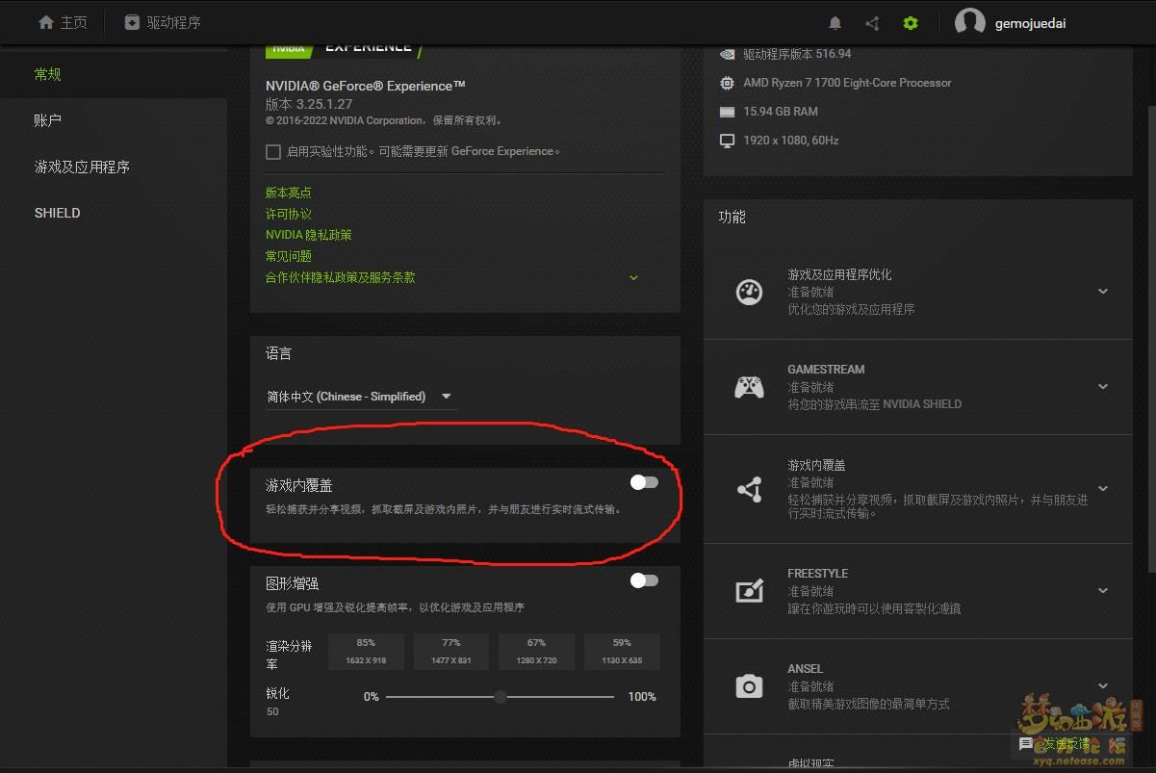Click the 功能 section heading
1156x773 pixels.
tap(732, 217)
